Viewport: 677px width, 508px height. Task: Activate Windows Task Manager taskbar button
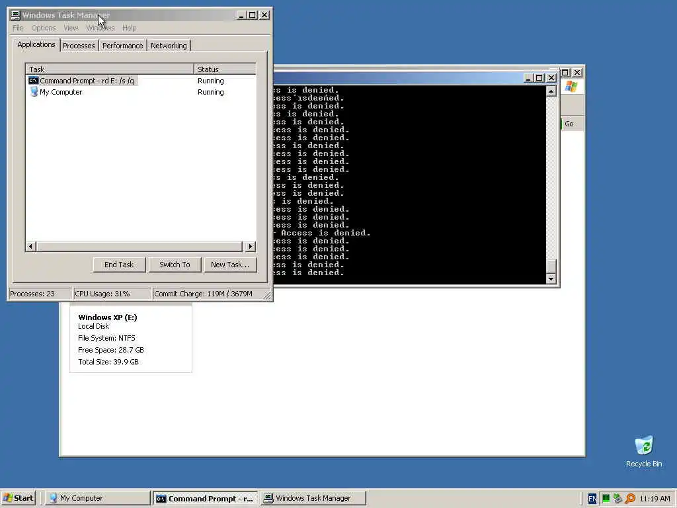click(x=313, y=498)
